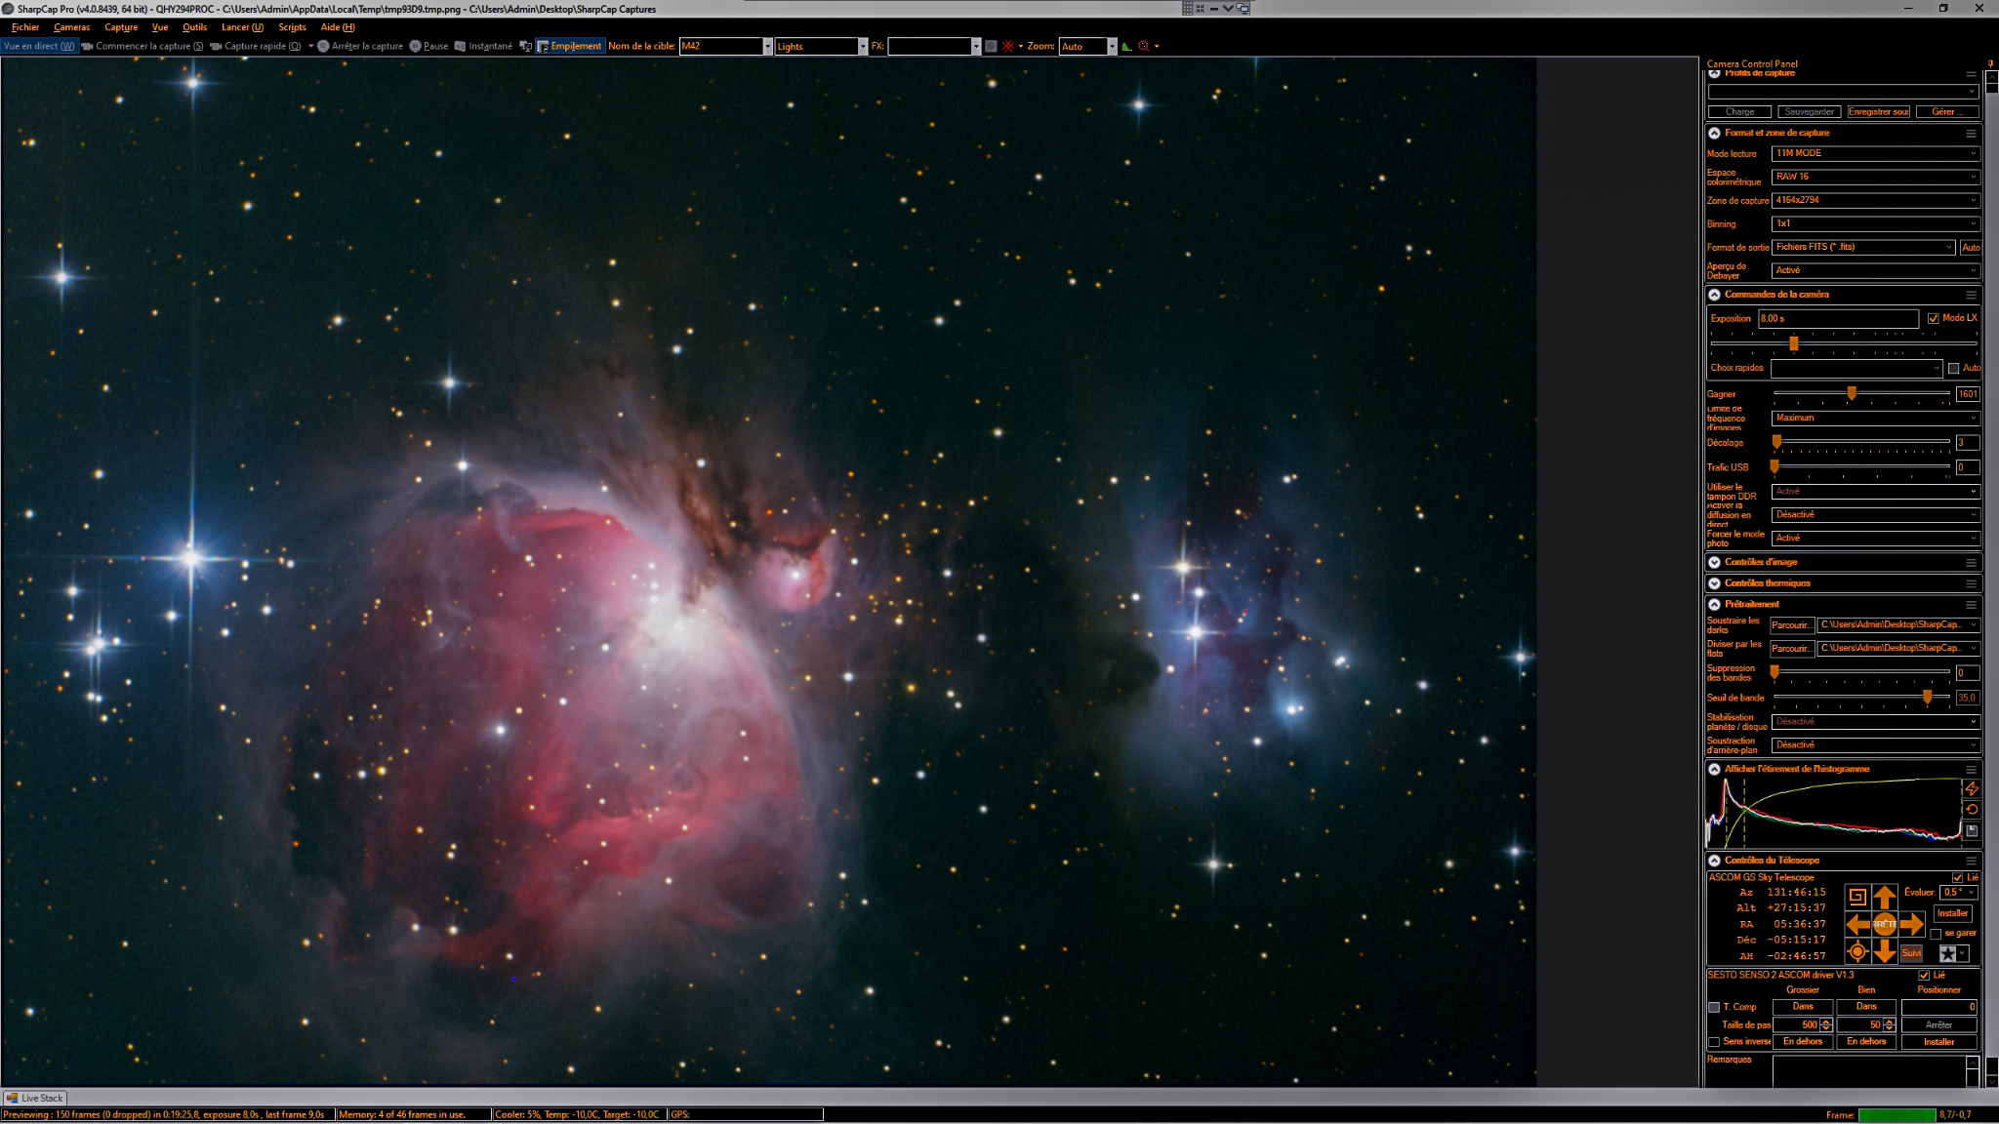Open the Fichier menu
Viewport: 1999px width, 1124px height.
(25, 27)
